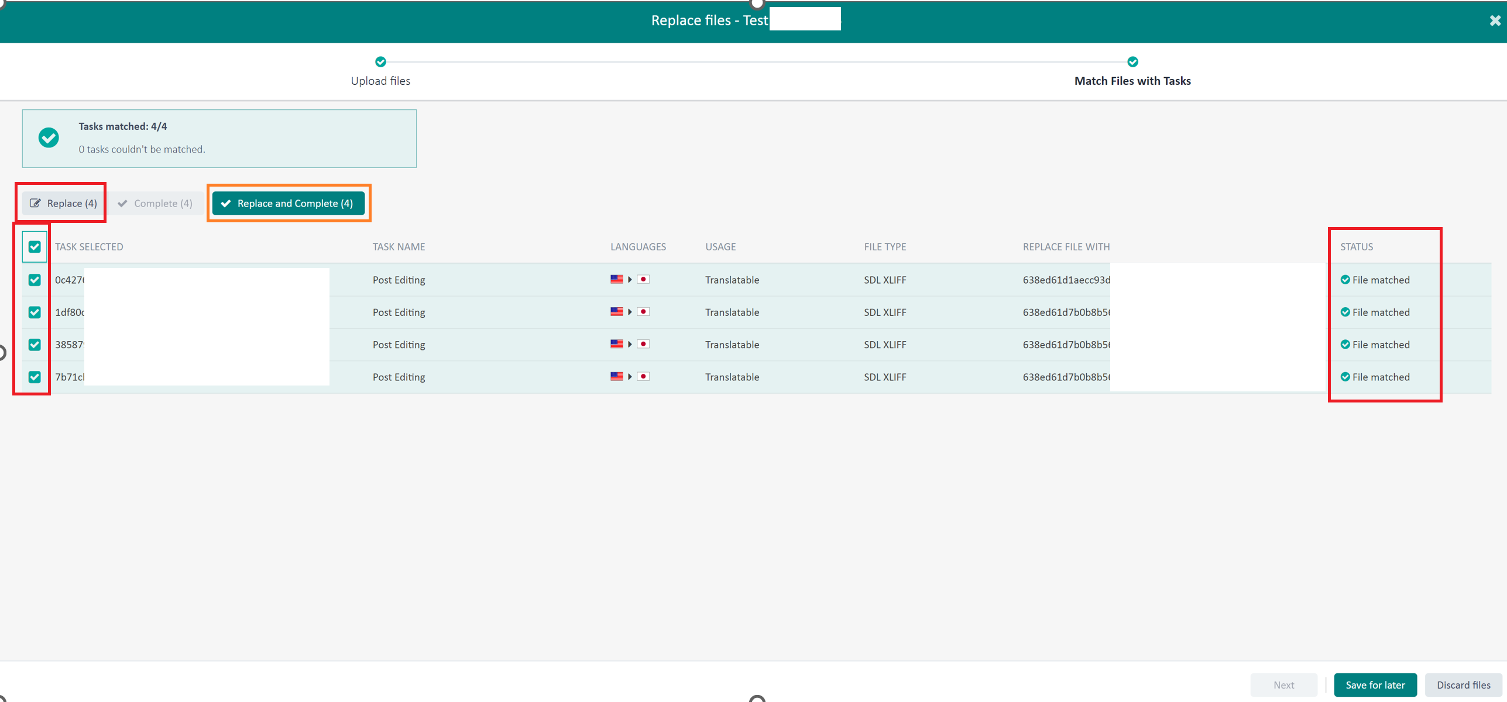Click the Replace (4) button
The width and height of the screenshot is (1507, 702).
pos(63,203)
